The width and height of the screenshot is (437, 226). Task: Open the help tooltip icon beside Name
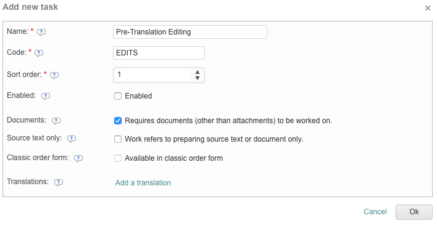coord(41,32)
